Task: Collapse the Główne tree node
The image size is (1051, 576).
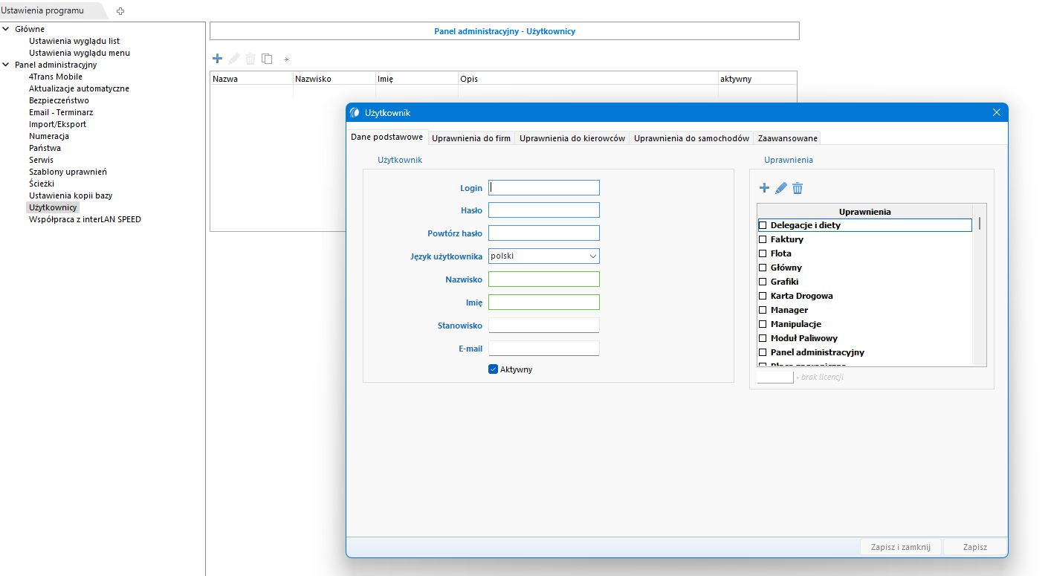Action: (x=6, y=29)
